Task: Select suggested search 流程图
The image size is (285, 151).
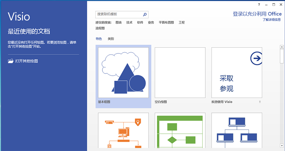Action: pyautogui.click(x=100, y=28)
